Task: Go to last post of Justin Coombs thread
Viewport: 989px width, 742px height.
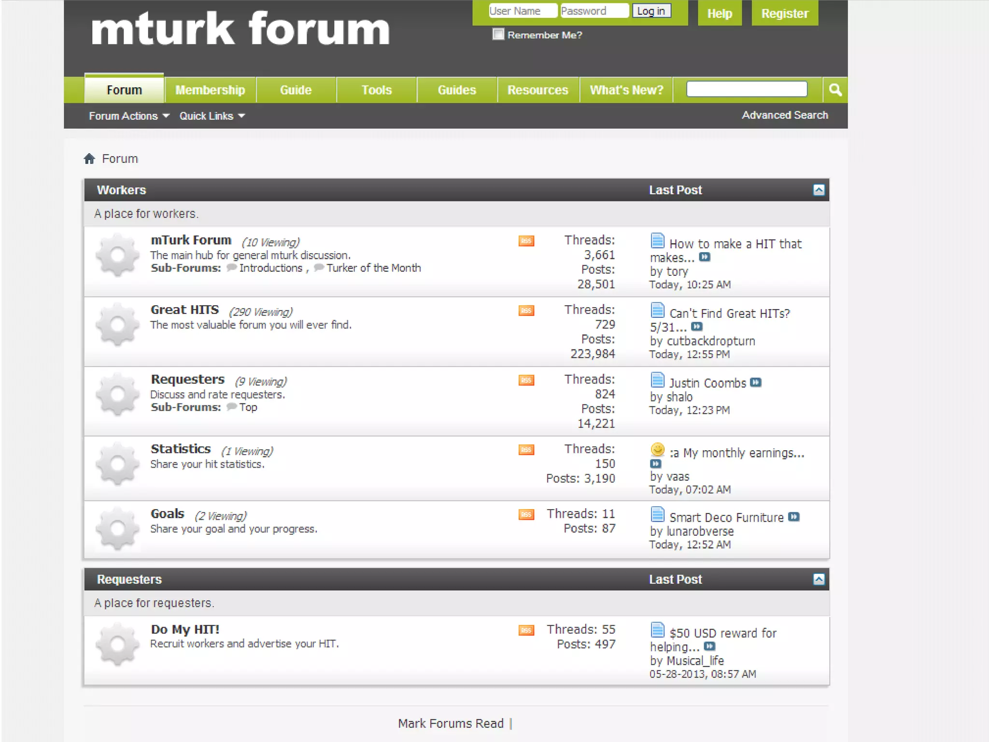Action: pyautogui.click(x=756, y=383)
